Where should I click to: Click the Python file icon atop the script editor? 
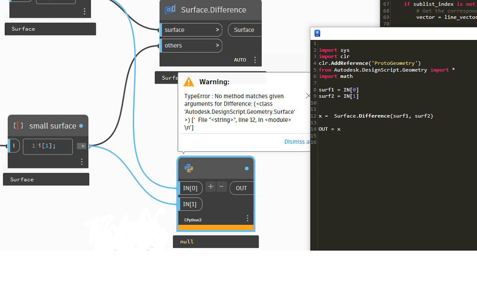pyautogui.click(x=317, y=33)
